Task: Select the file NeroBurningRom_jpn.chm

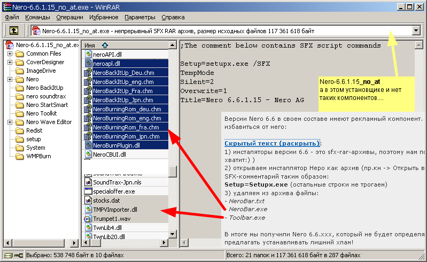Action: [126, 136]
